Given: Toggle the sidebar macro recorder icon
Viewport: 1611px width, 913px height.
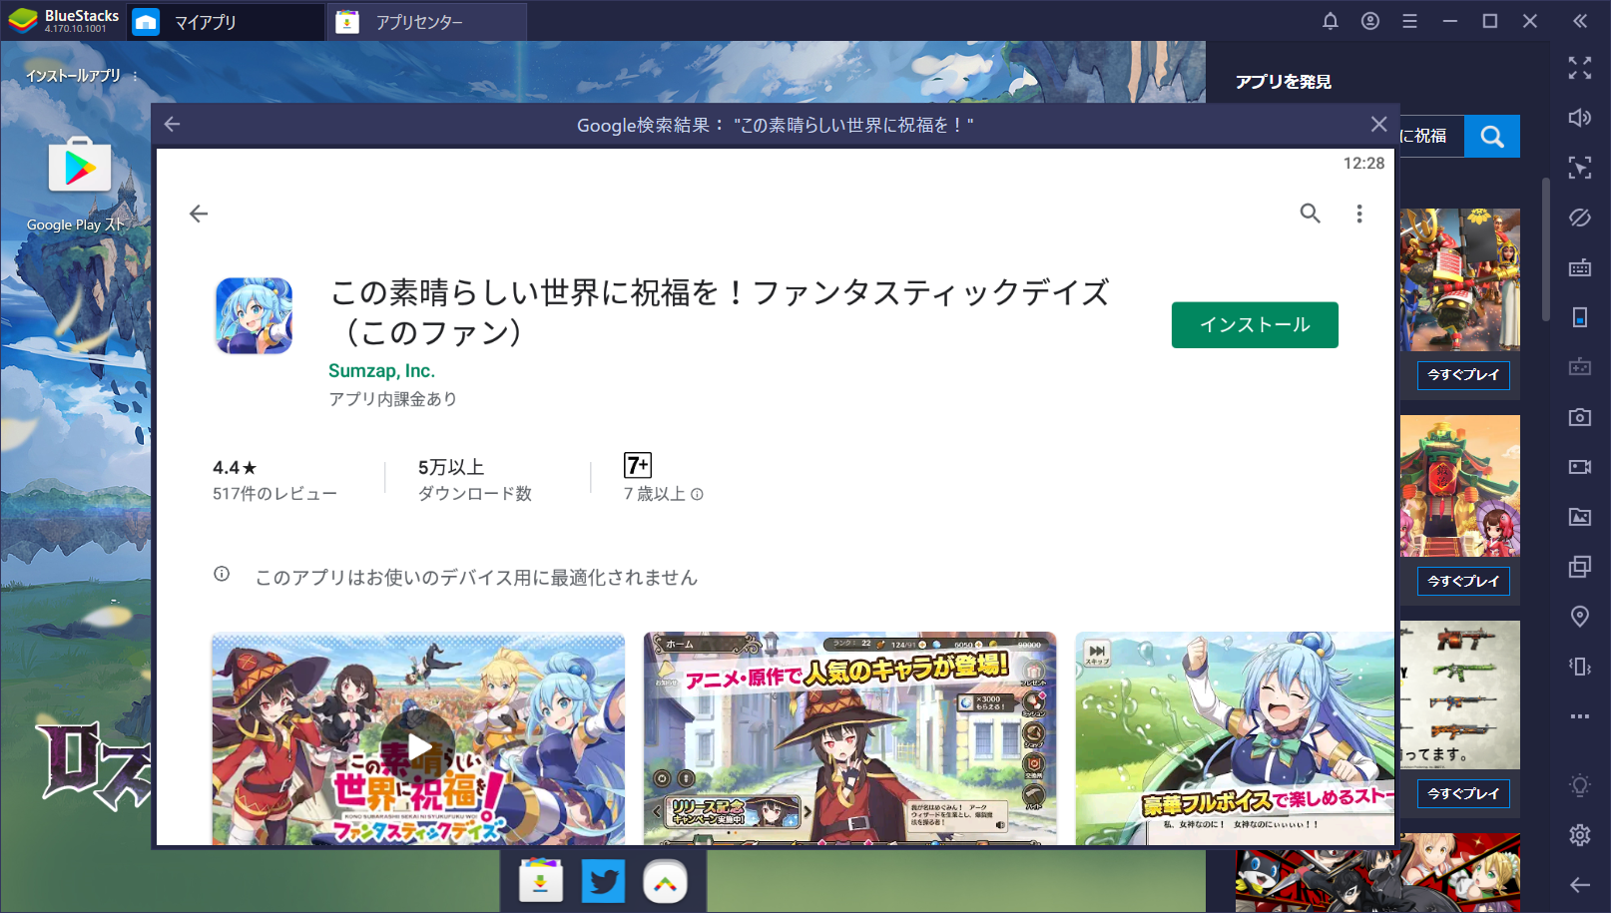Looking at the screenshot, I should (1580, 367).
